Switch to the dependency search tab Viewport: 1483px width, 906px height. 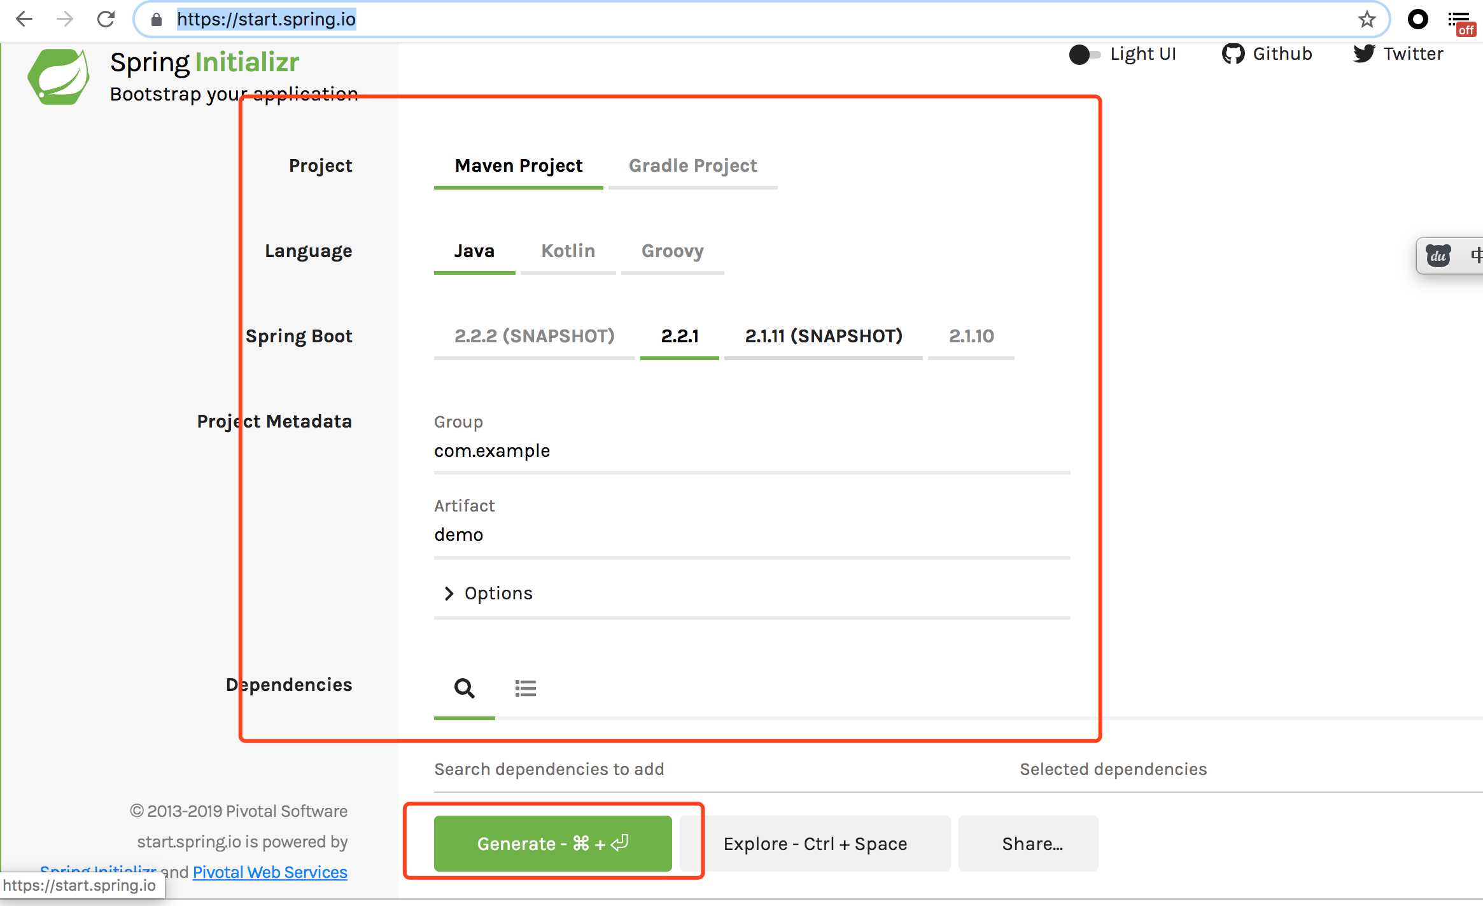pos(464,689)
